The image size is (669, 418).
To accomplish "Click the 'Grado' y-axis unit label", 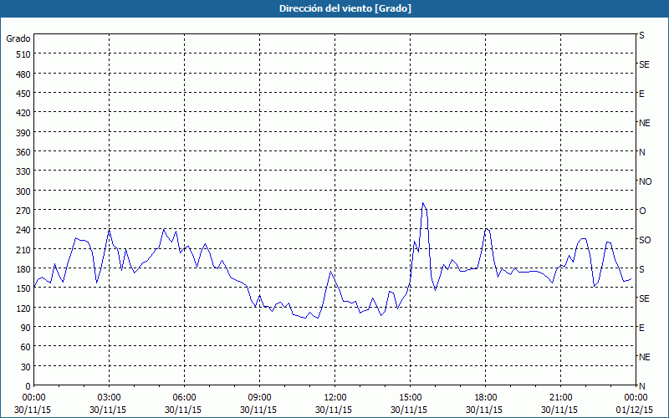I will [x=18, y=38].
